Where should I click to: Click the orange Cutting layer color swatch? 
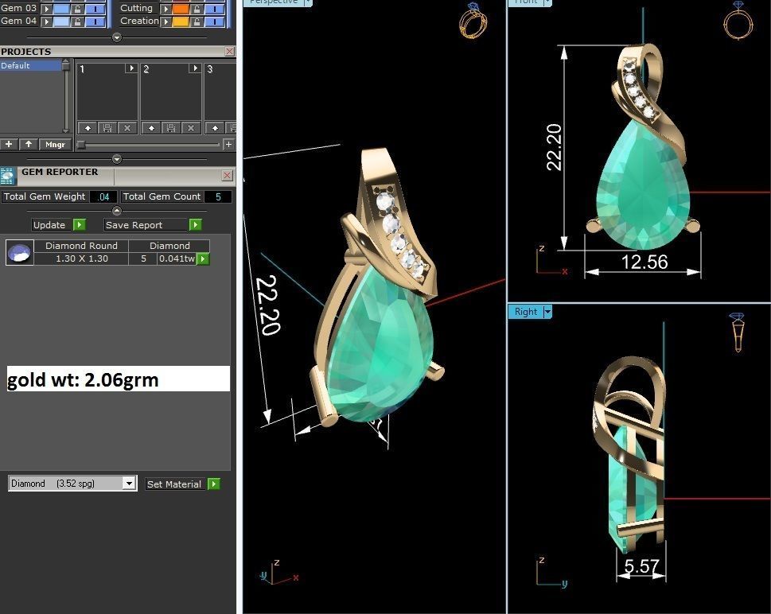click(x=181, y=9)
